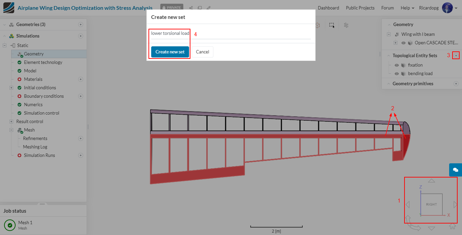Open Materials in simulation tree
This screenshot has height=235, width=462.
[x=33, y=79]
